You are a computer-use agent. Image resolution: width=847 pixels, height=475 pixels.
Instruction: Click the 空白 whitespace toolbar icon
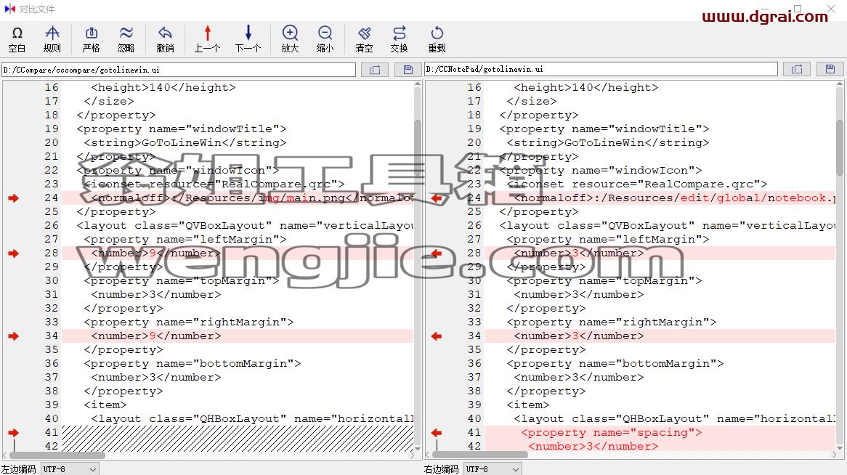coord(17,39)
